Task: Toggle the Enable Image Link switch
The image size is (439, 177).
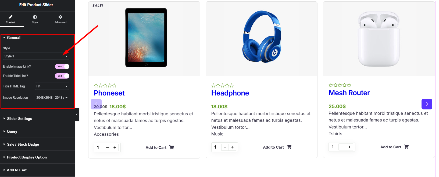Action: [62, 67]
